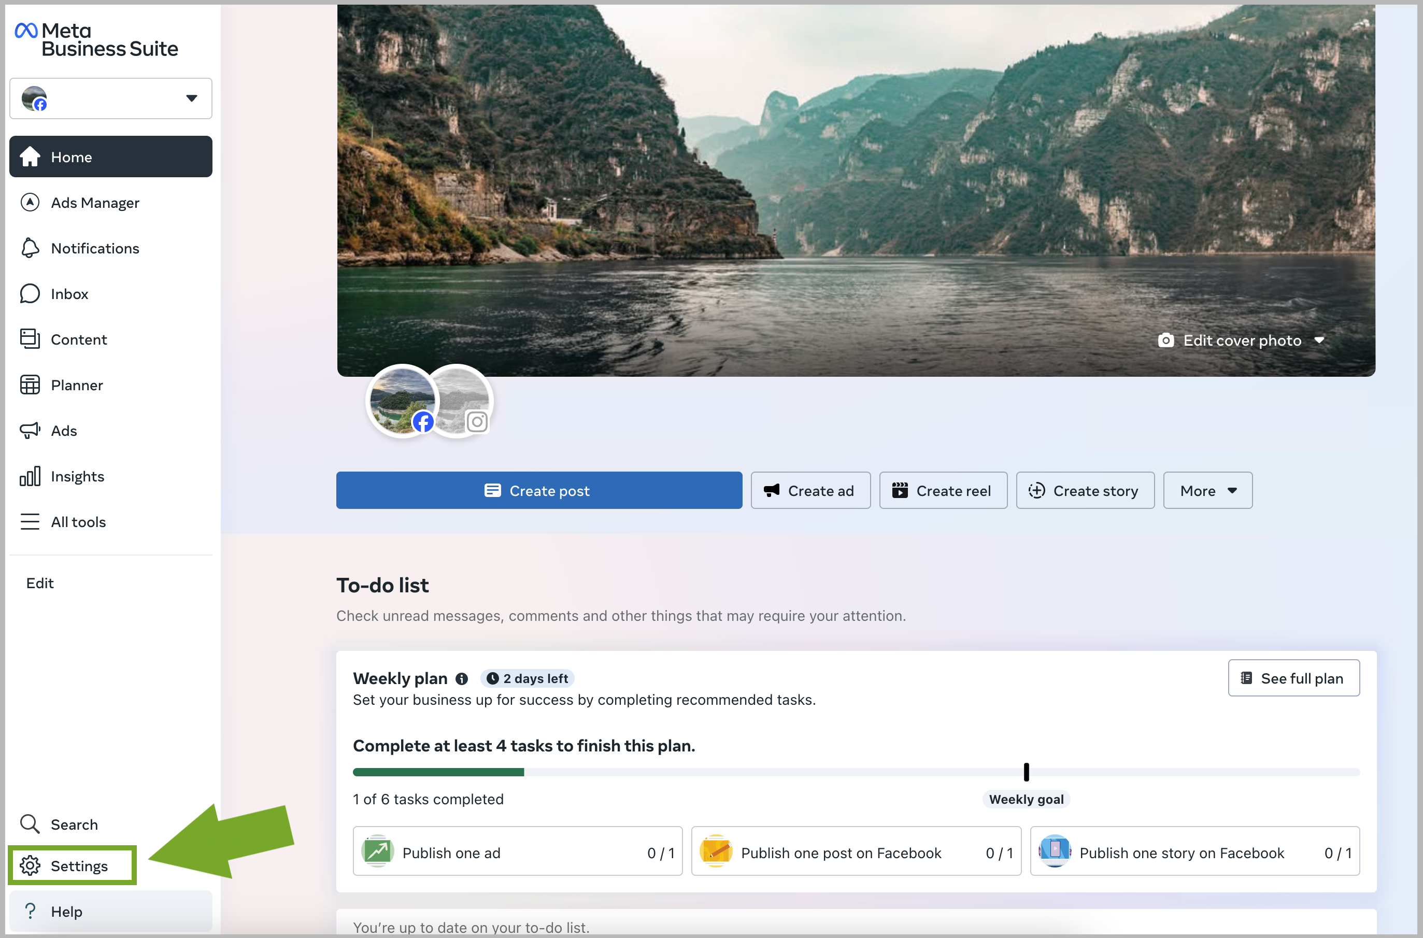Image resolution: width=1423 pixels, height=938 pixels.
Task: Click the 1 of 6 tasks completed text
Action: [428, 799]
